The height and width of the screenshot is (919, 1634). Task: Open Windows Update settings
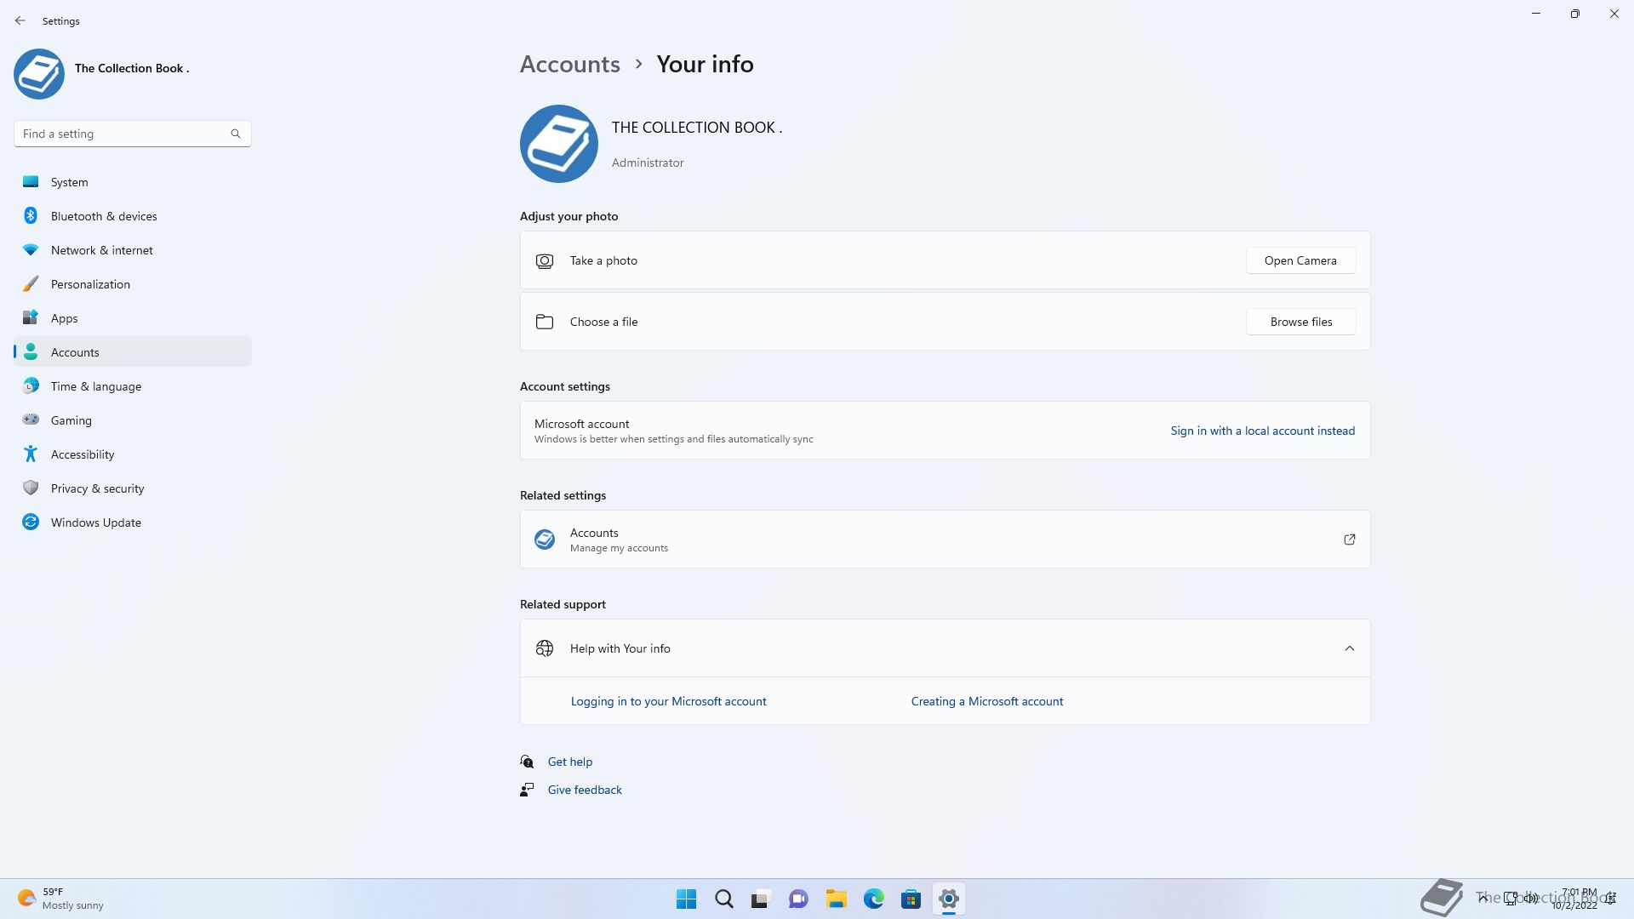click(133, 522)
